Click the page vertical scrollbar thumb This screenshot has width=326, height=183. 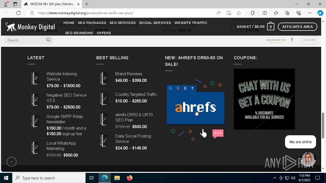point(323,126)
